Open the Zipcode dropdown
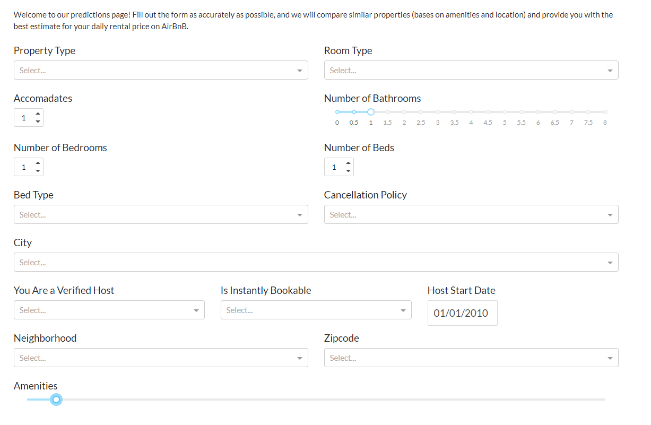This screenshot has height=425, width=651. pyautogui.click(x=471, y=358)
